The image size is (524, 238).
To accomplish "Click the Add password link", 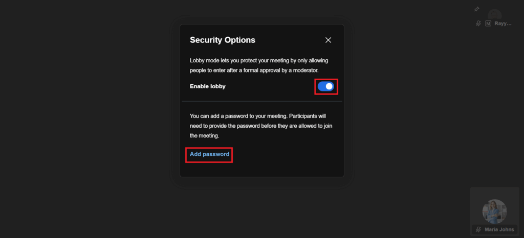I will click(209, 154).
